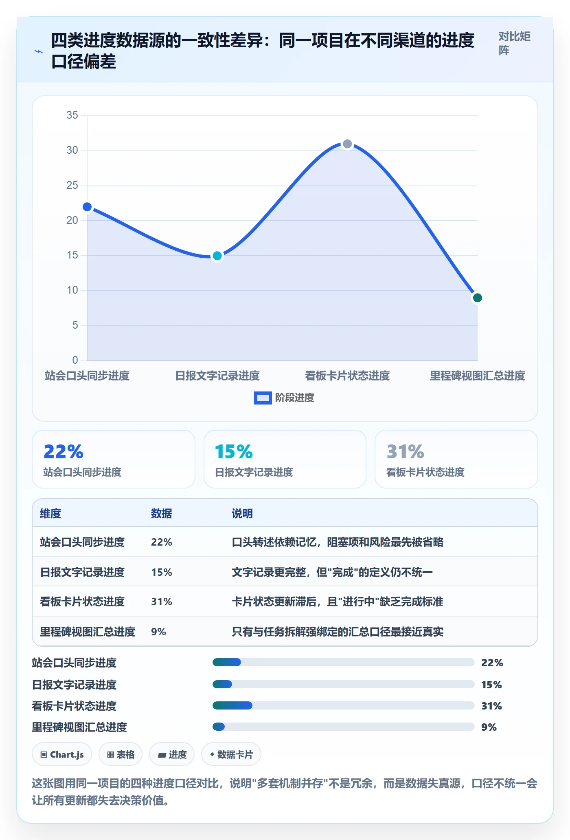Click the lightning icon beside the title
Image resolution: width=570 pixels, height=840 pixels.
coord(39,51)
